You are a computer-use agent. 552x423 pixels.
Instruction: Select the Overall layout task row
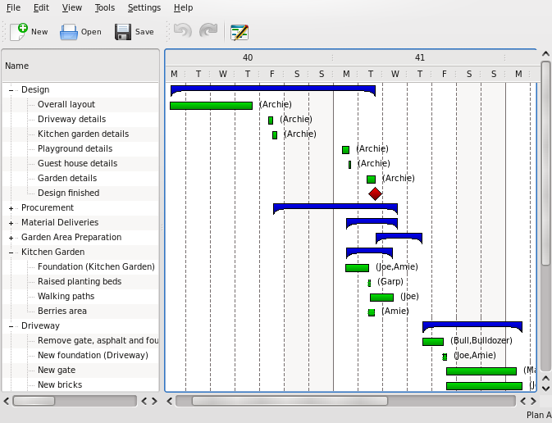(66, 105)
